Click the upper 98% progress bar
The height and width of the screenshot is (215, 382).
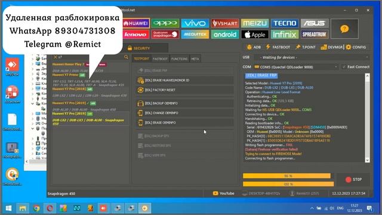point(286,176)
